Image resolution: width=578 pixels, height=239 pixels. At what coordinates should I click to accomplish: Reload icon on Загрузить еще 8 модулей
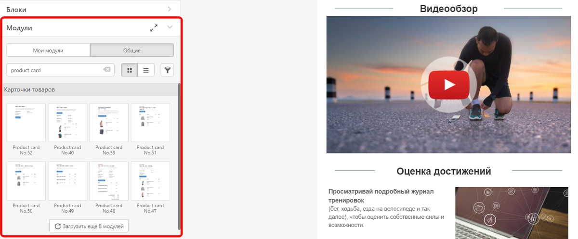[x=57, y=226]
